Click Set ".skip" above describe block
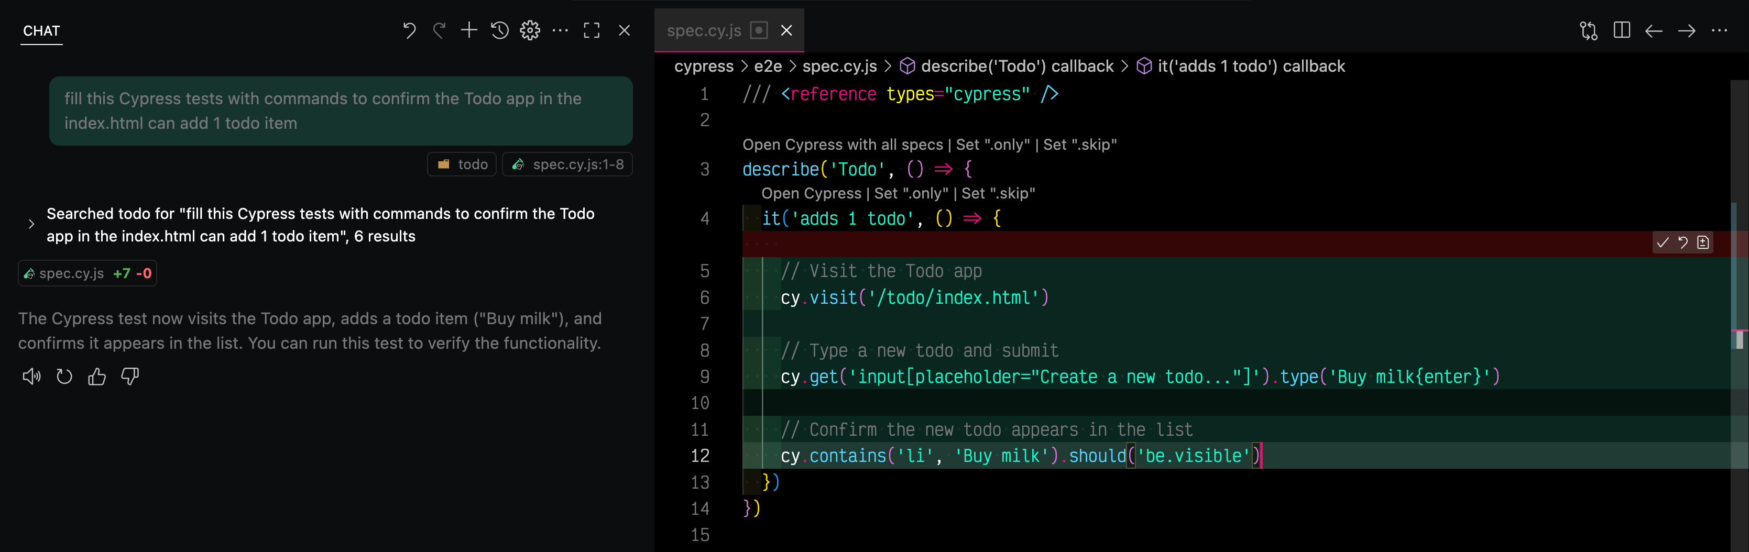This screenshot has height=552, width=1749. [x=1079, y=145]
